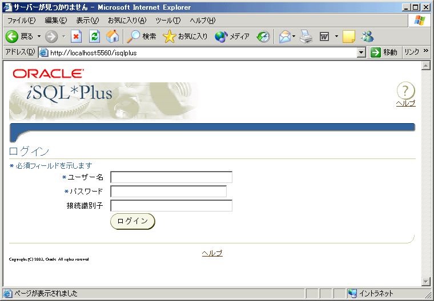Click the 接続識別子 connect identifier field
The height and width of the screenshot is (301, 434).
[171, 206]
